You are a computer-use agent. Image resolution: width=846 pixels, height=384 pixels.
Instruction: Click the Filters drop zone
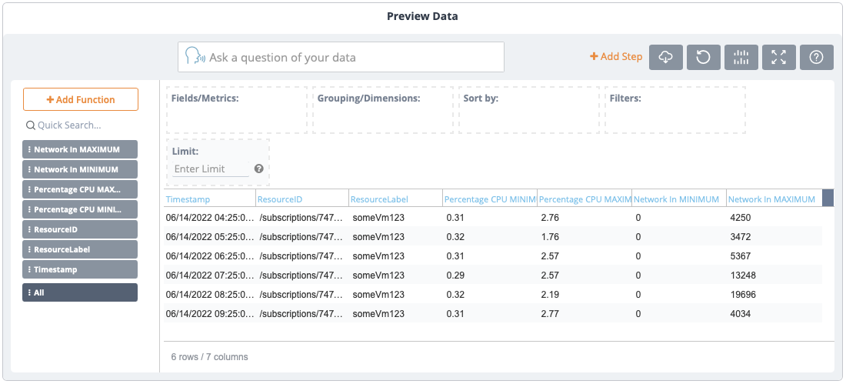coord(674,110)
